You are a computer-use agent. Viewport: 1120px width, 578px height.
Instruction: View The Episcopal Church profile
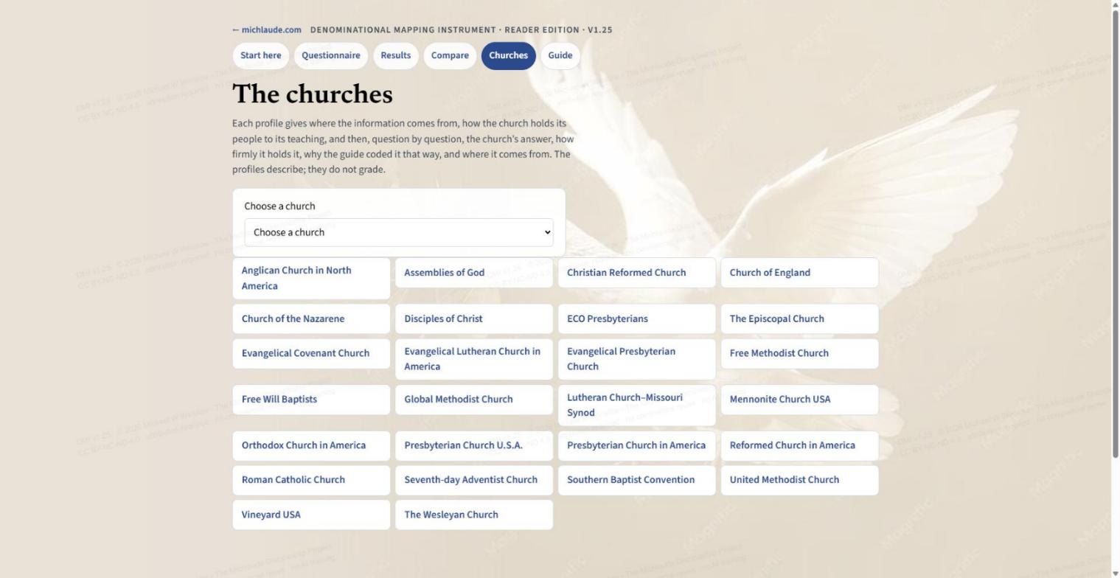click(800, 319)
